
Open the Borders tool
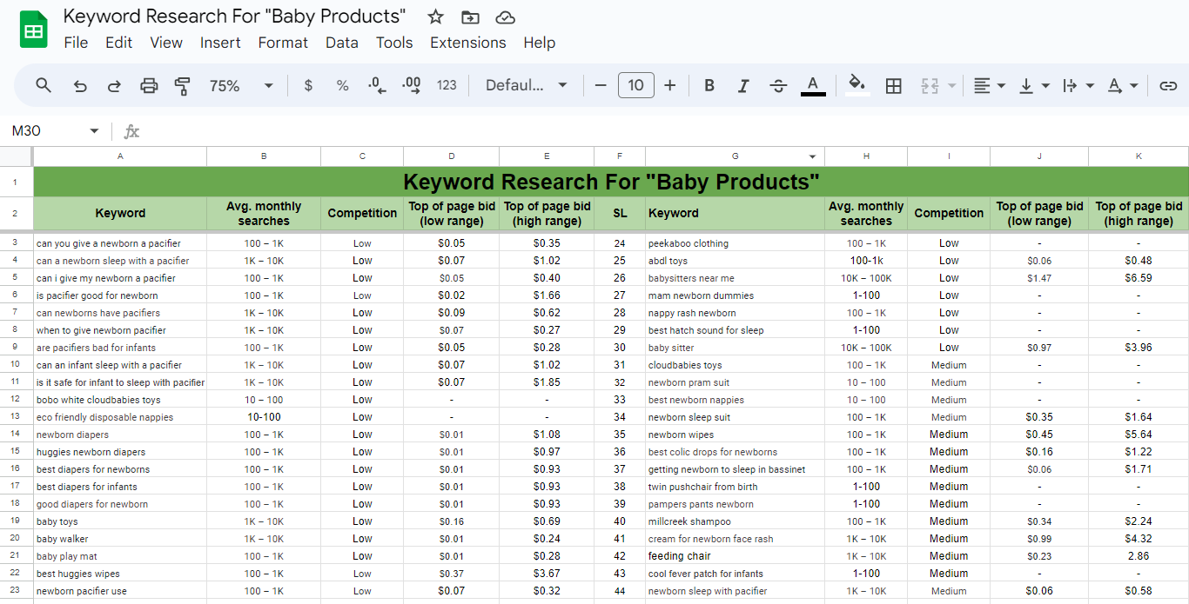[x=893, y=85]
